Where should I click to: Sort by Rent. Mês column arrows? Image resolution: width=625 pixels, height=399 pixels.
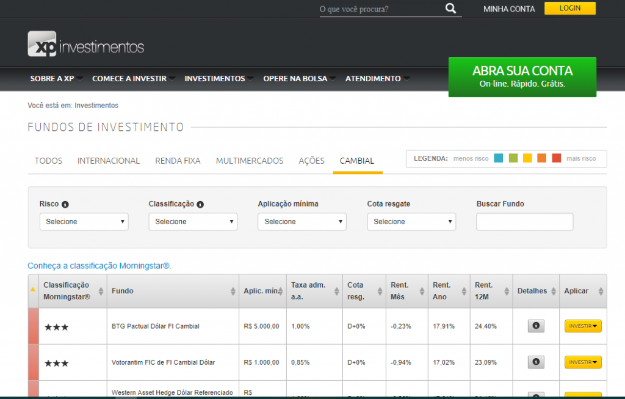point(422,291)
